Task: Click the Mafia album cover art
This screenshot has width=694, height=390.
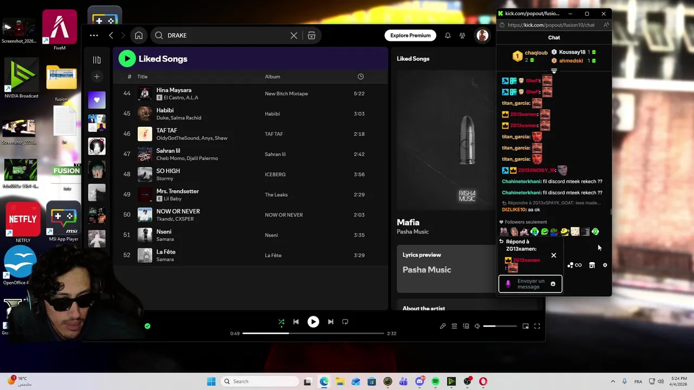Action: [x=446, y=140]
